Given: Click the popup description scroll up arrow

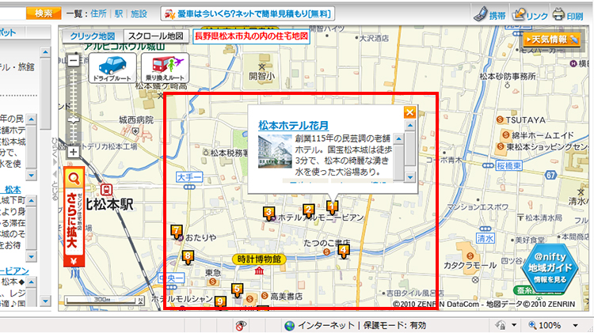Looking at the screenshot, I should click(398, 139).
